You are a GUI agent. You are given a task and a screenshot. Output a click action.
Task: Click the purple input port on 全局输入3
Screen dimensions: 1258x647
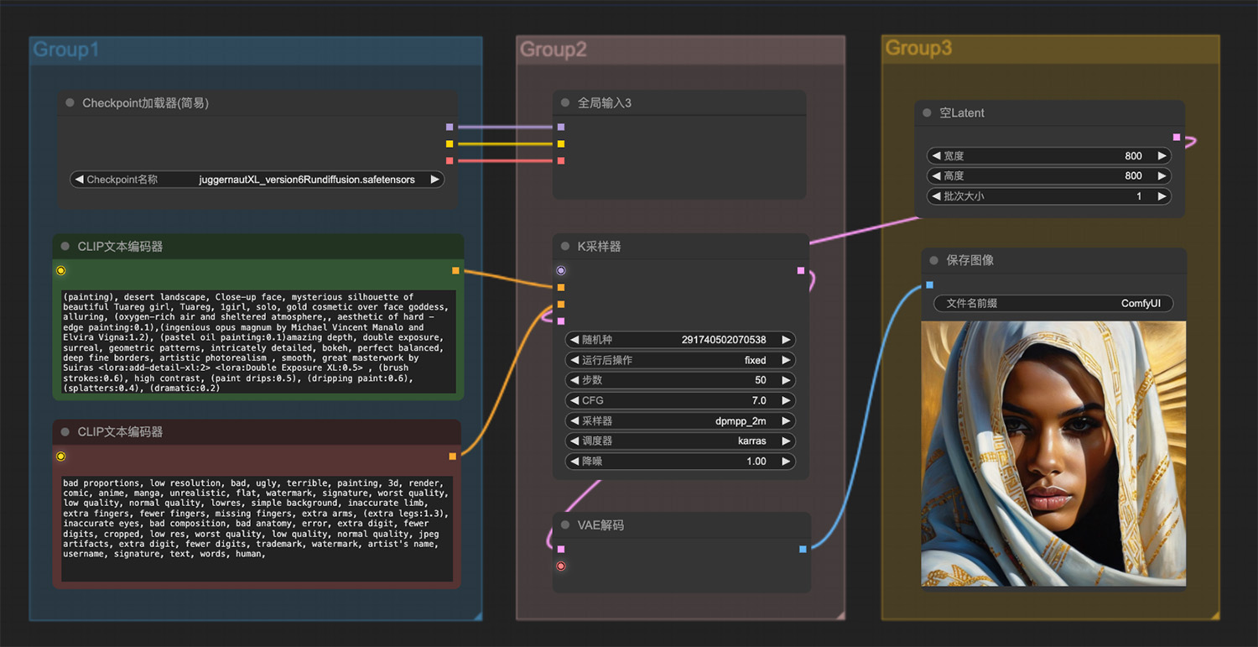coord(561,128)
